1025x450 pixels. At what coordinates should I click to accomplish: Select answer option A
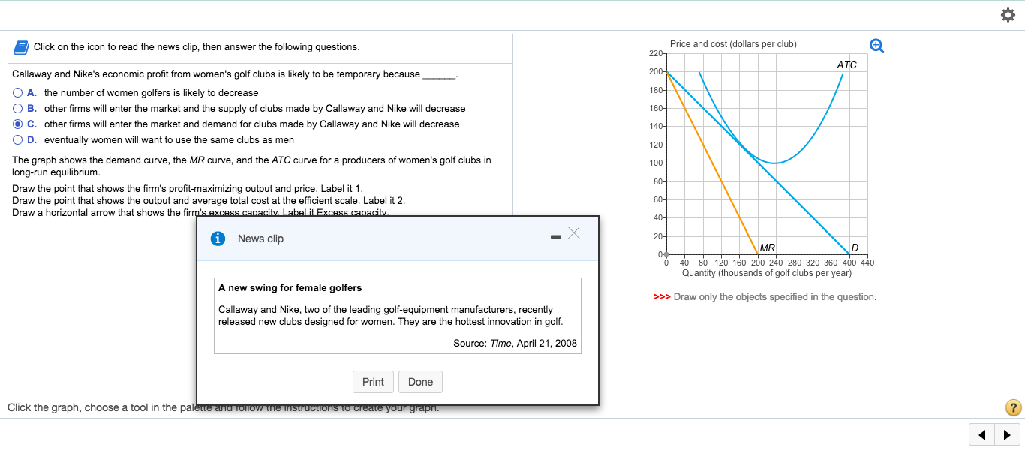point(18,93)
